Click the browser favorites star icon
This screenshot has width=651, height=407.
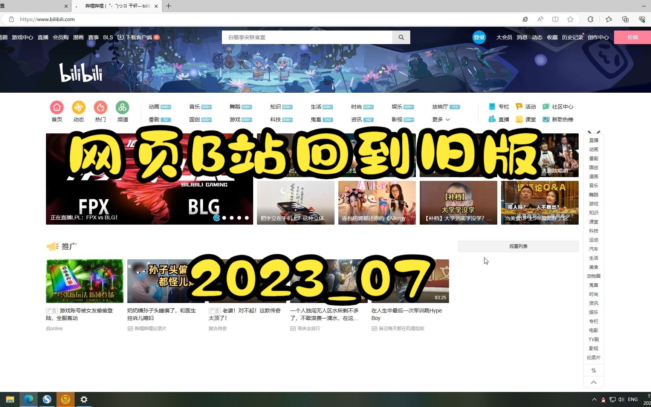coord(570,19)
